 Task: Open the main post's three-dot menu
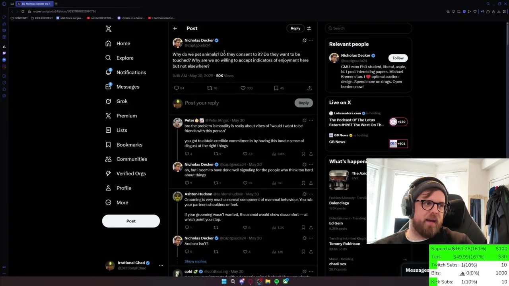(x=311, y=40)
